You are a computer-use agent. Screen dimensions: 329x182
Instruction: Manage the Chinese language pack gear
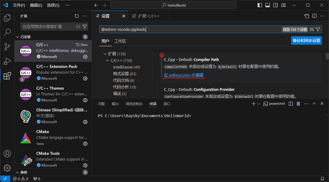click(x=85, y=122)
